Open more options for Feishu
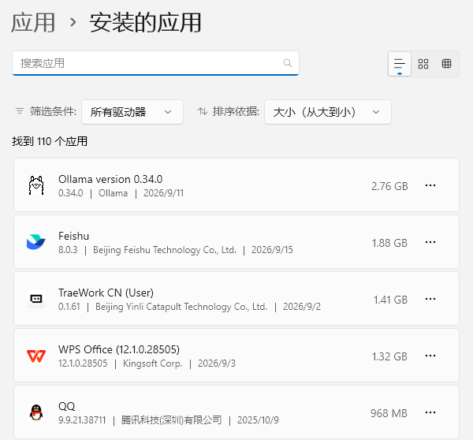 [x=430, y=242]
